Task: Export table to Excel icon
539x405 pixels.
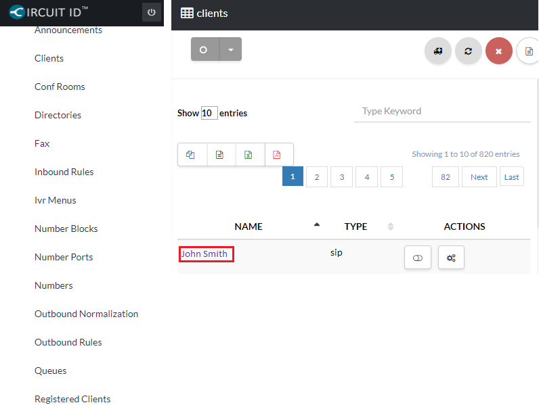Action: click(249, 155)
